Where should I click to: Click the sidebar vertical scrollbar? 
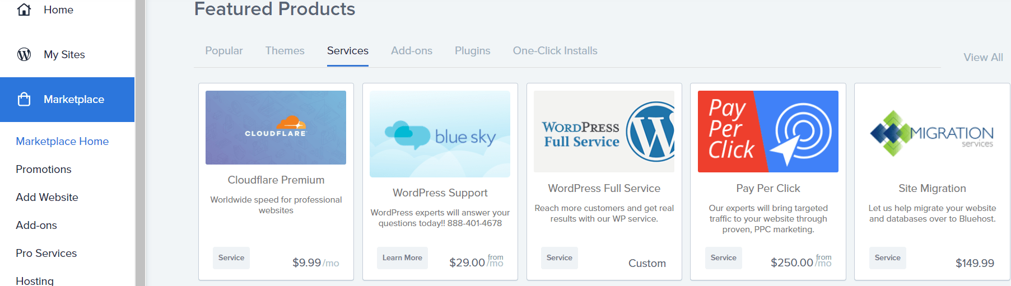pyautogui.click(x=140, y=143)
